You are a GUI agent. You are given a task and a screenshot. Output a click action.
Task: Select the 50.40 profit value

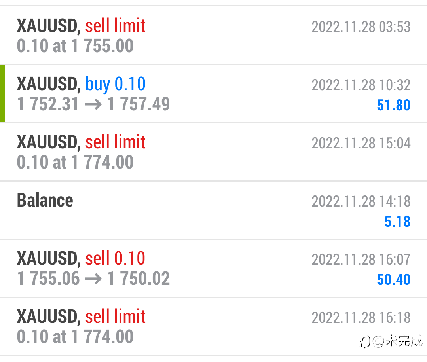click(393, 279)
